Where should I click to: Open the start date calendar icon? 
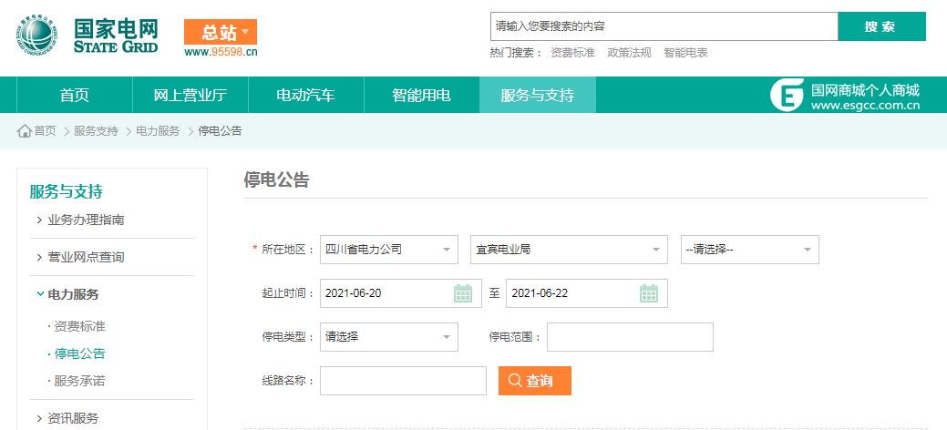click(463, 293)
